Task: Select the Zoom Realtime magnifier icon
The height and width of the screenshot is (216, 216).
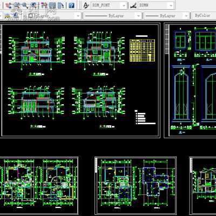Action: tap(17, 5)
